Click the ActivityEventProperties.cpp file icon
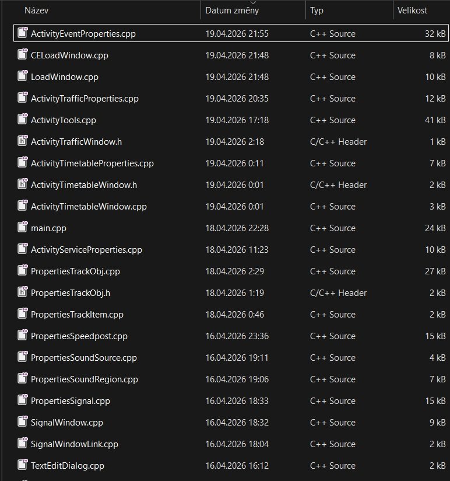Viewport: 450px width, 481px height. (22, 33)
